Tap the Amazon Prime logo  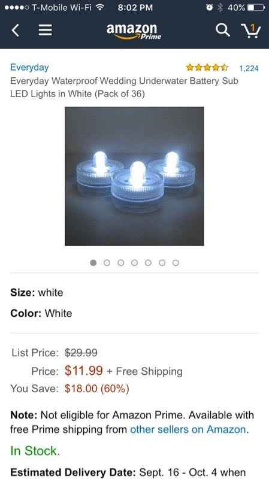pos(134,31)
